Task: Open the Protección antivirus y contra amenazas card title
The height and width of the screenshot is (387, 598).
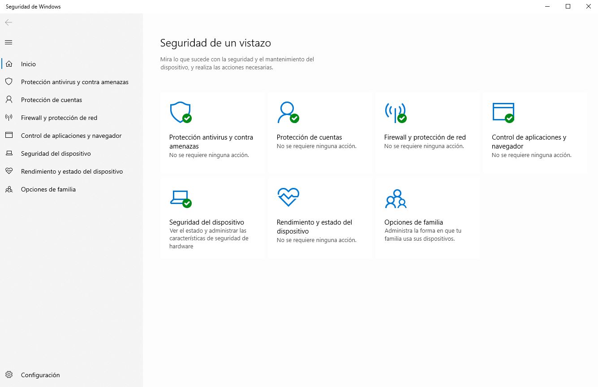Action: (211, 142)
